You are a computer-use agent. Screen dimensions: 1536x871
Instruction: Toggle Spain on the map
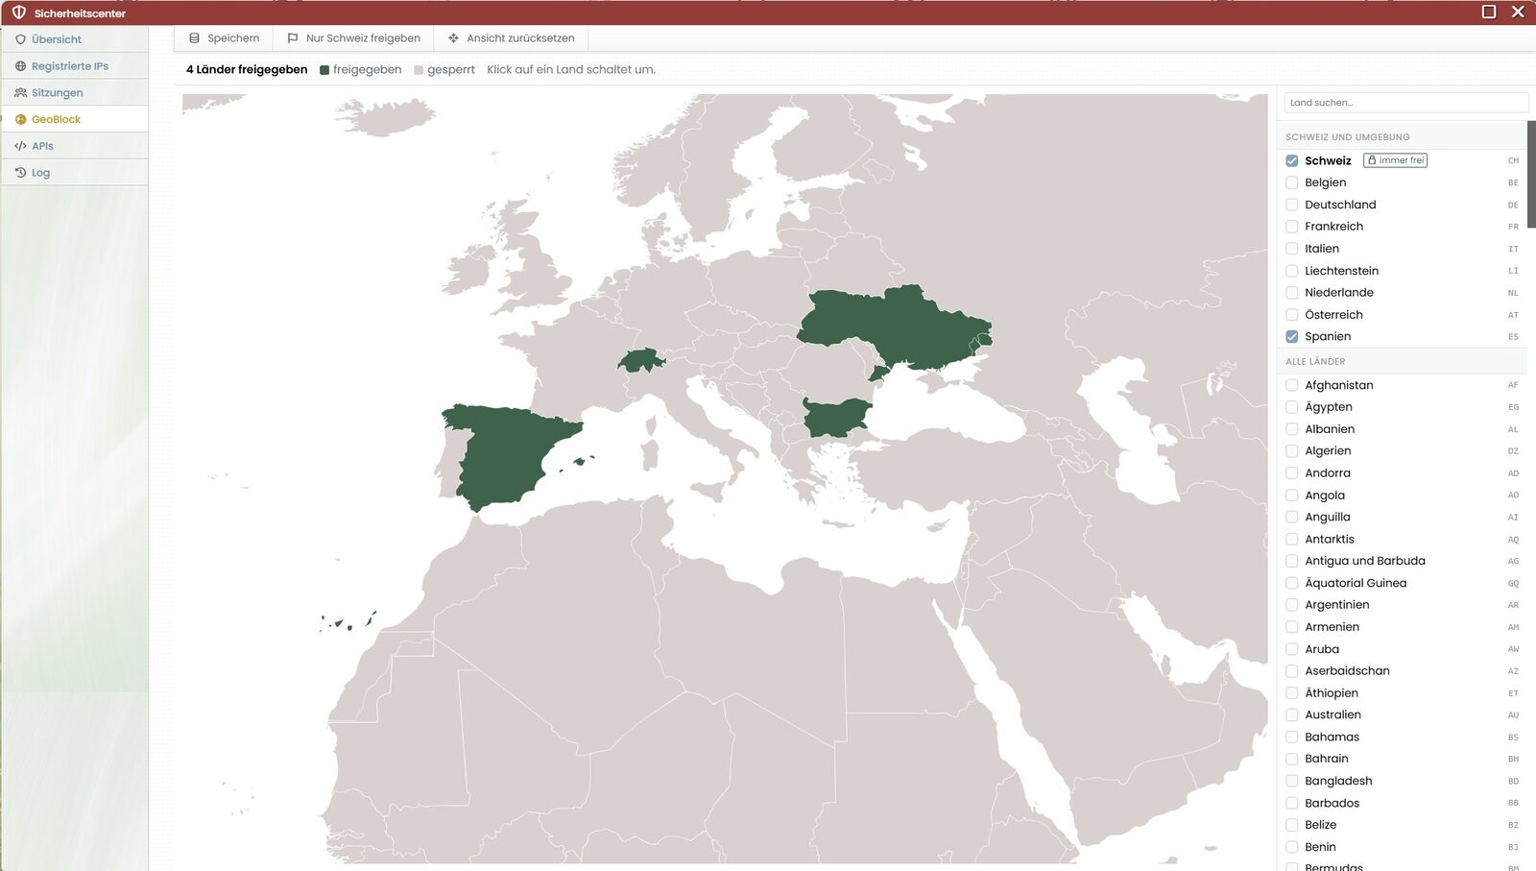[504, 458]
